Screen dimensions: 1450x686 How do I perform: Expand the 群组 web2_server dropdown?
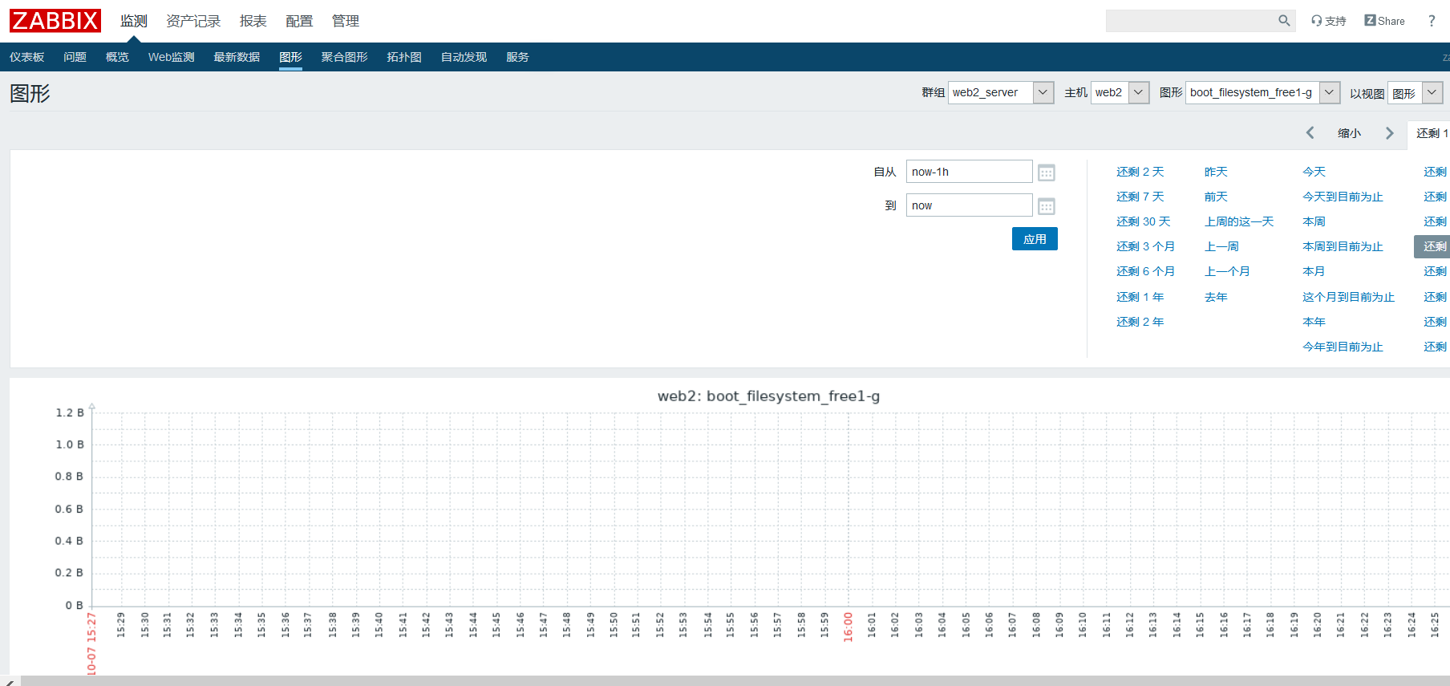tap(1001, 92)
